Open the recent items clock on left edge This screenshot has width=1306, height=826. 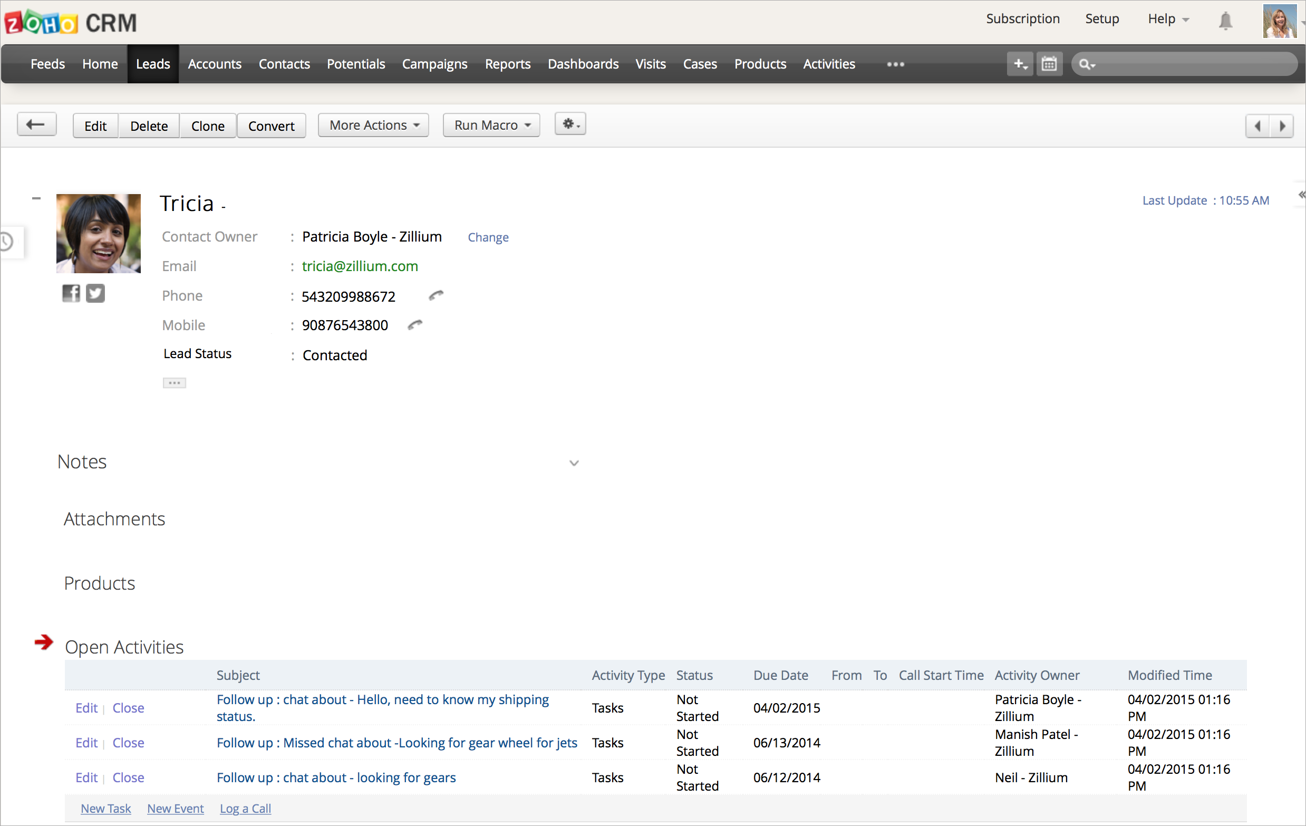coord(6,242)
